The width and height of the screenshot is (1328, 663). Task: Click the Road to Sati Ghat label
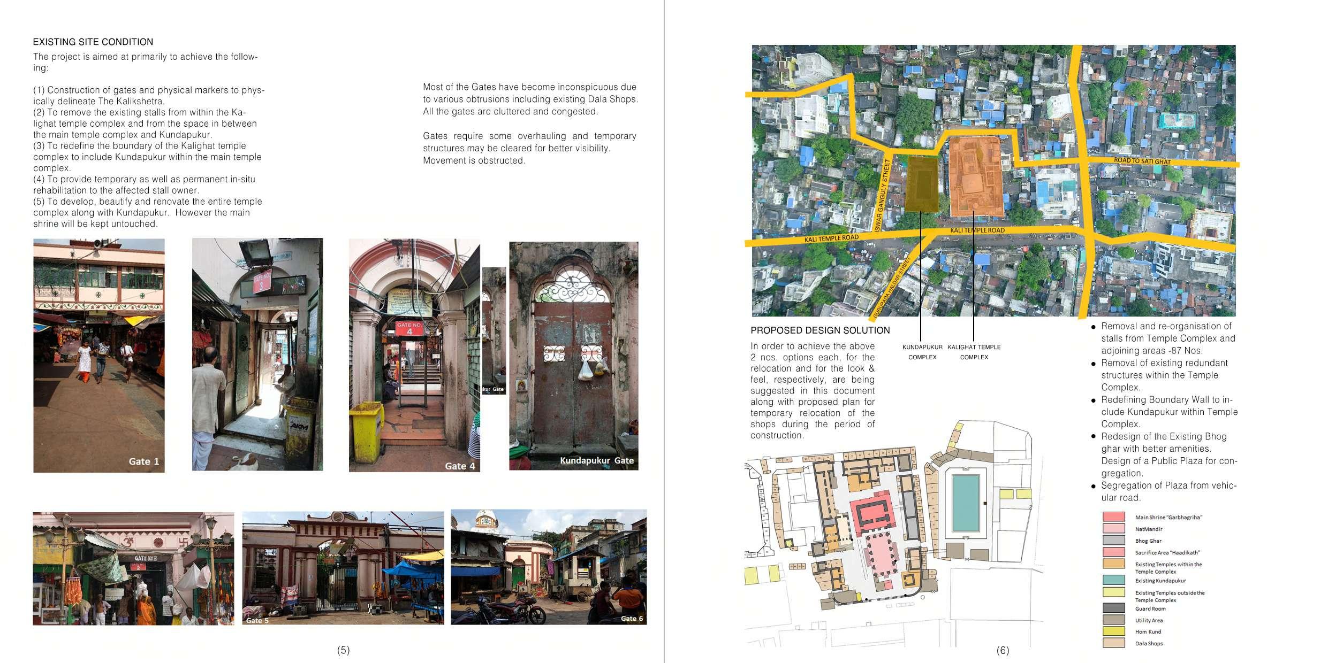pyautogui.click(x=1142, y=161)
